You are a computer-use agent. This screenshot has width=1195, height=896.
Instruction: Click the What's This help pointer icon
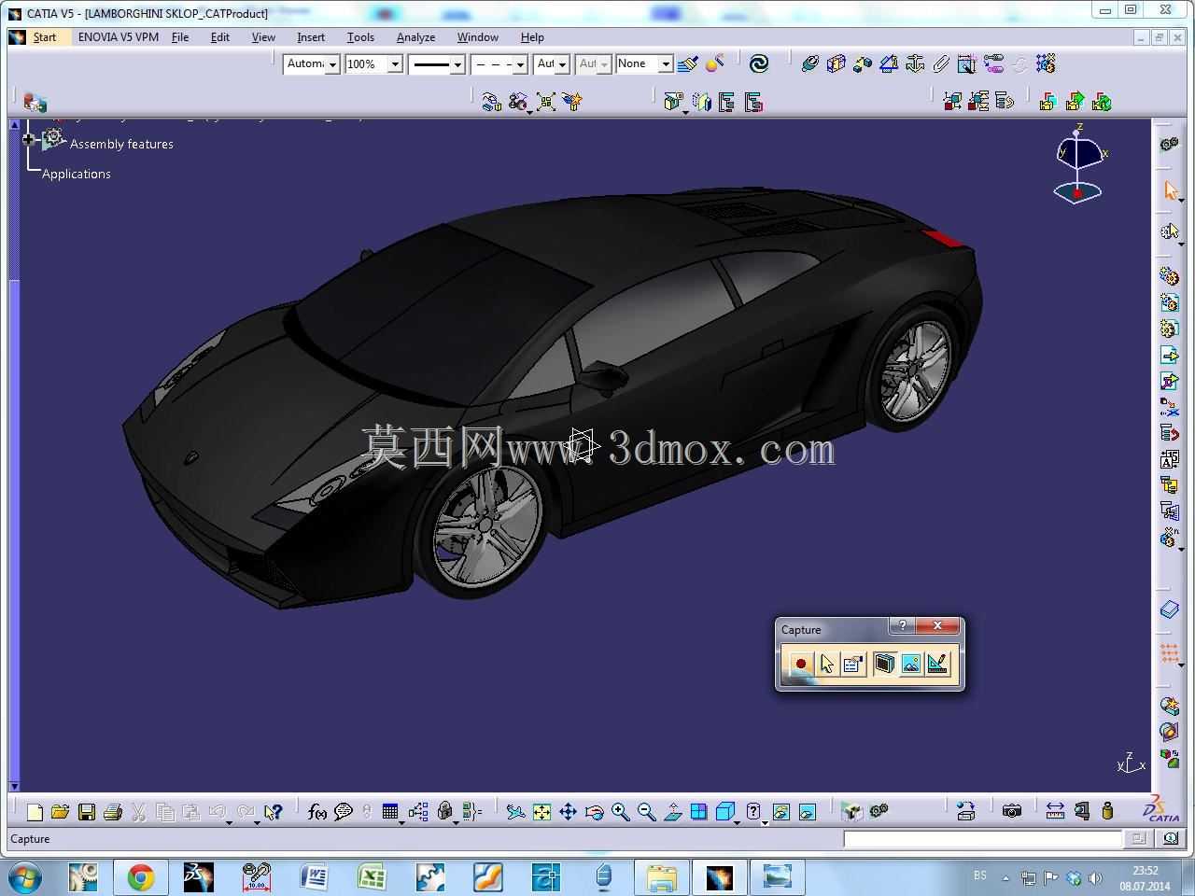pos(273,812)
